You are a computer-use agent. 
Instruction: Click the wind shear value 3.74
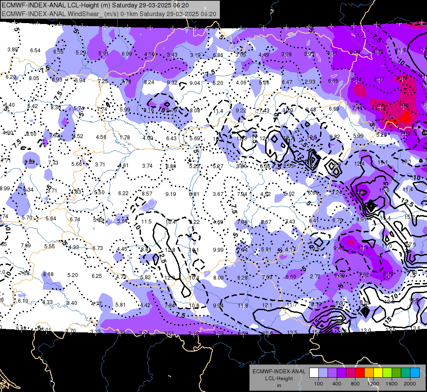(x=147, y=166)
